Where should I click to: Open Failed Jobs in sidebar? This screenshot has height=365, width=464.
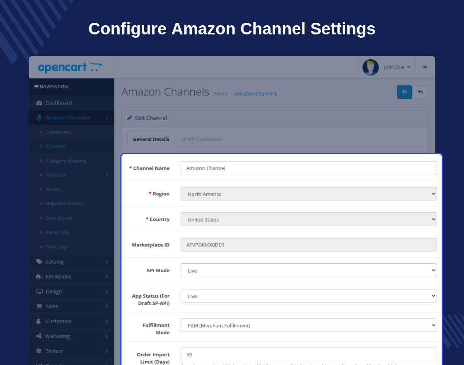58,233
